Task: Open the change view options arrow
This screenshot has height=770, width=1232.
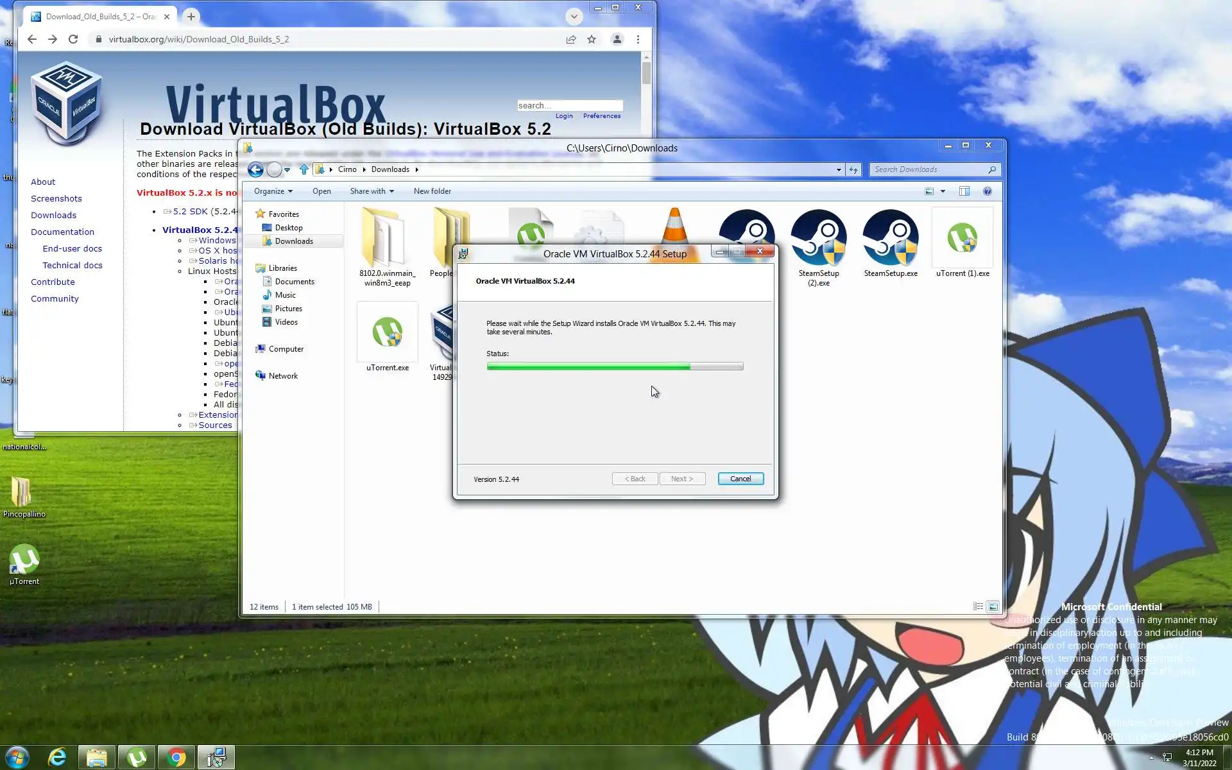Action: click(943, 191)
